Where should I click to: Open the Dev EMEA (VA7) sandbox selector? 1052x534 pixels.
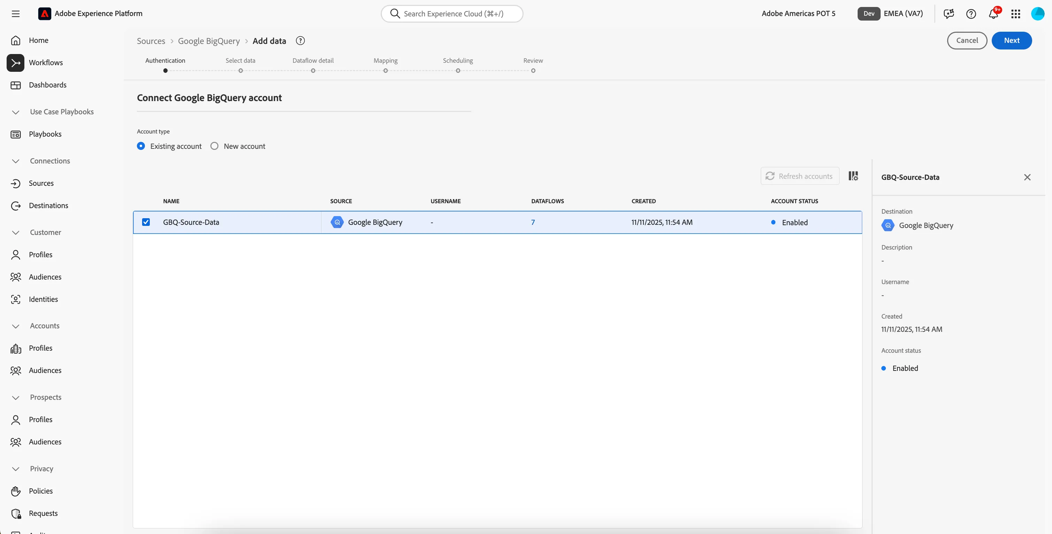point(890,14)
